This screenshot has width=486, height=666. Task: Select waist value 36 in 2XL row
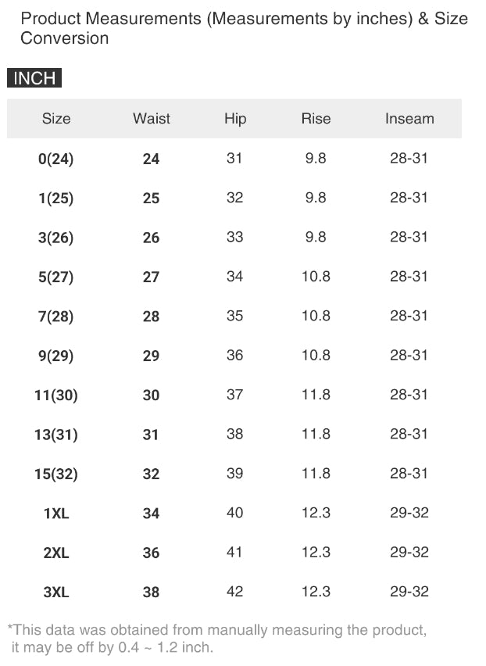tap(152, 553)
